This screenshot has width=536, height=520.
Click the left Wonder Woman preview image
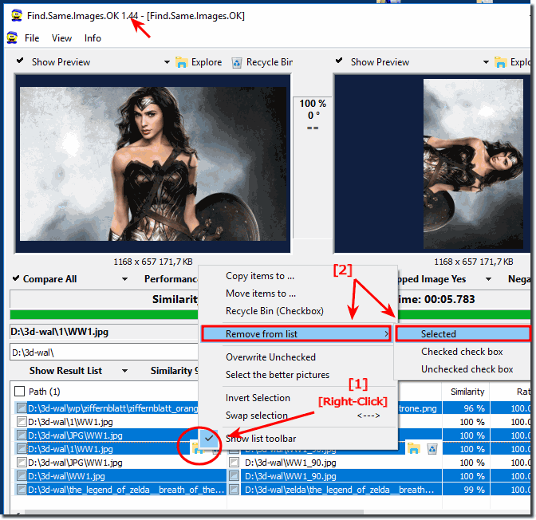(x=153, y=163)
